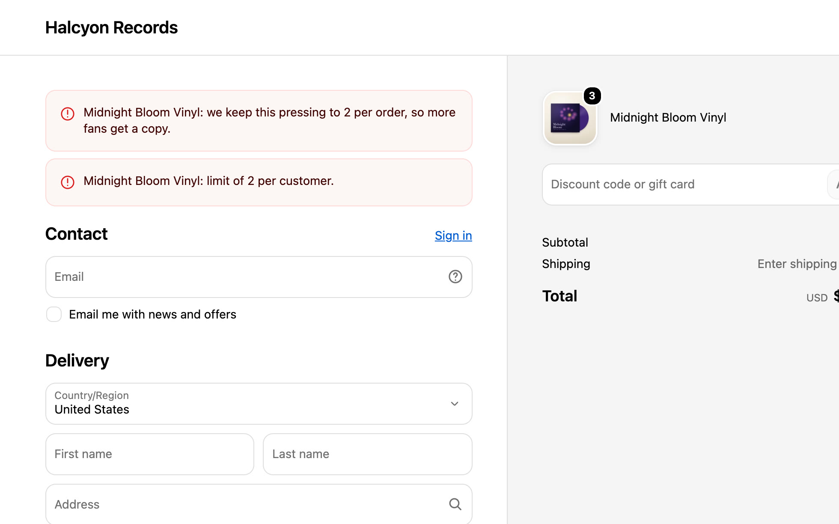Click the address search magnifier icon

tap(455, 504)
